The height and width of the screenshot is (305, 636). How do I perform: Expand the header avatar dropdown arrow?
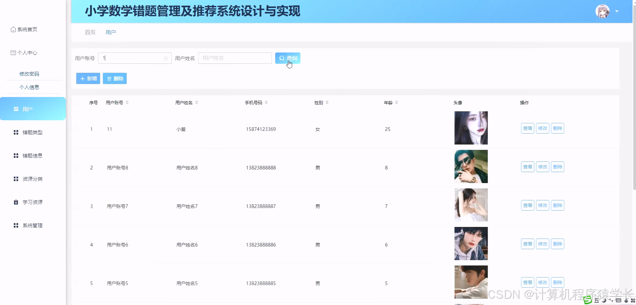[x=617, y=11]
